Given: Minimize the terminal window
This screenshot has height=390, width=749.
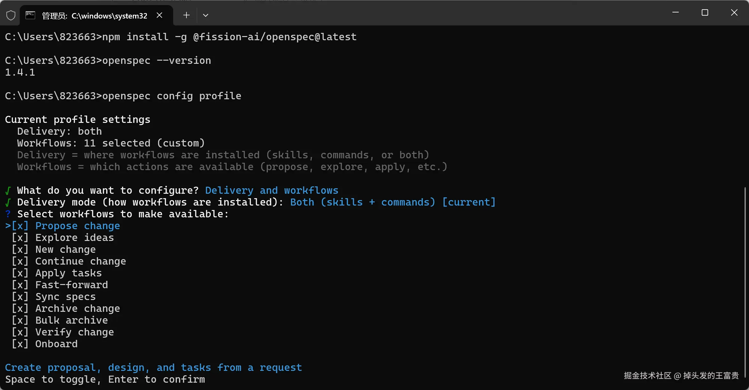Looking at the screenshot, I should point(676,12).
